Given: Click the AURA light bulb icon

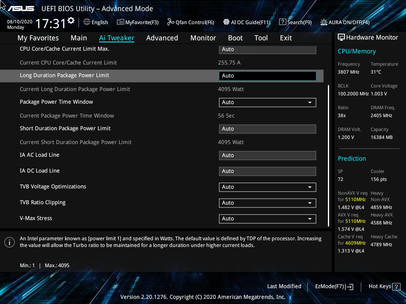Looking at the screenshot, I should tap(324, 22).
